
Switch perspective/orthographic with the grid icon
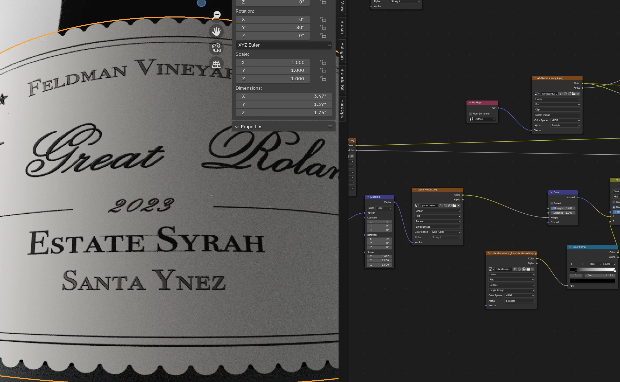pyautogui.click(x=216, y=64)
